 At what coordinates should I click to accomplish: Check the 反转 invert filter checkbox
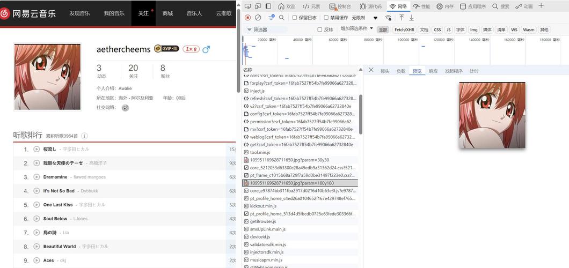point(320,29)
